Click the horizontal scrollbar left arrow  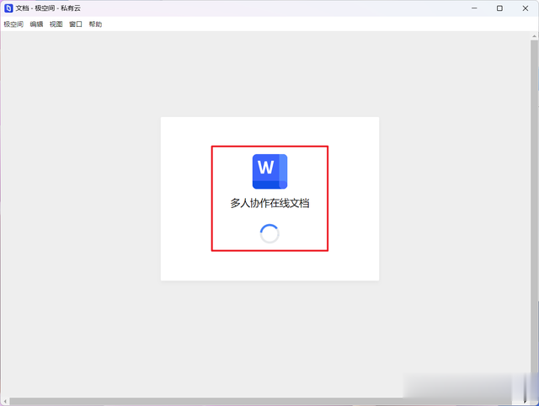pyautogui.click(x=5, y=402)
